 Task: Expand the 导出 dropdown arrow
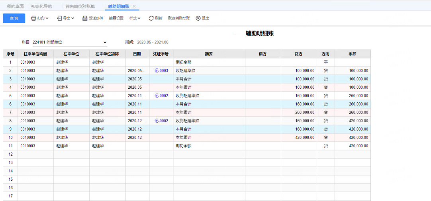pos(72,18)
